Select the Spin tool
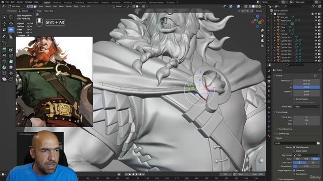Viewport: 323px width, 181px height. (x=5, y=67)
